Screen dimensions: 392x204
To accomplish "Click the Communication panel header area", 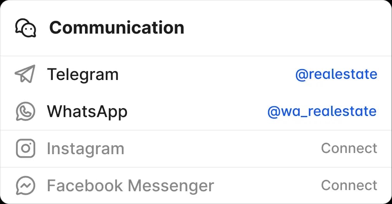I will click(x=196, y=28).
